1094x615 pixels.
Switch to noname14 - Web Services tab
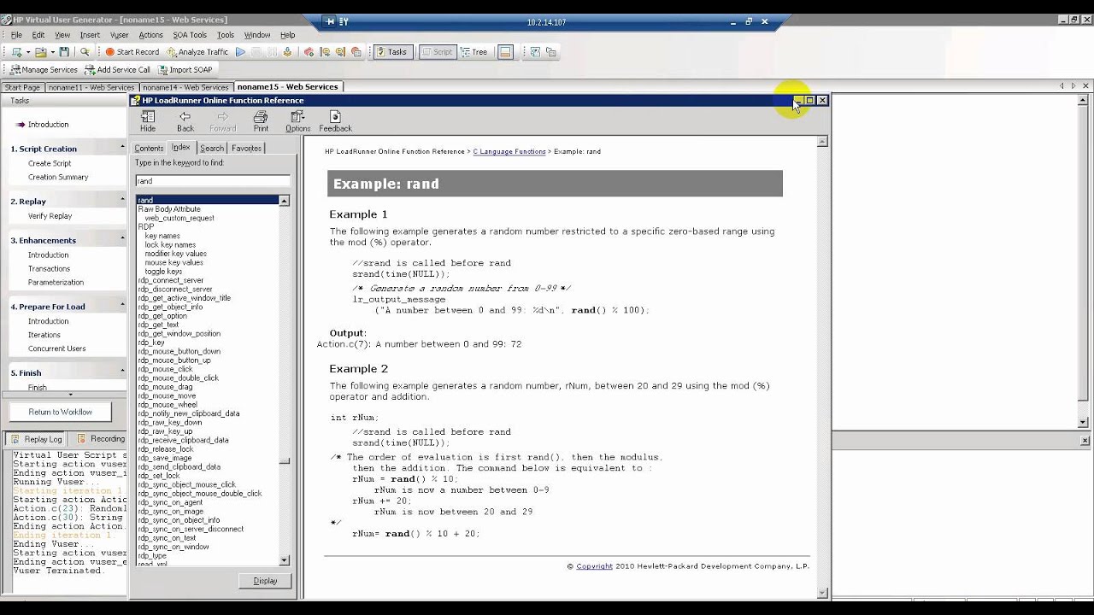[185, 87]
